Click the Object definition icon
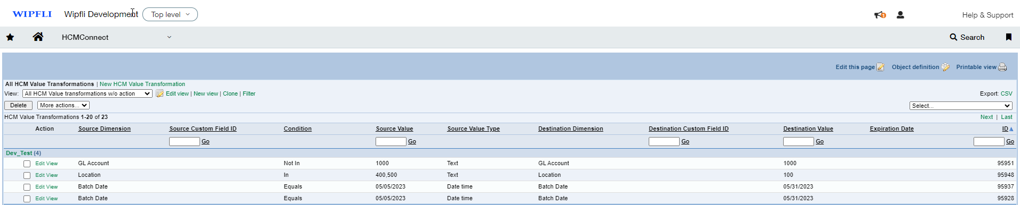Image resolution: width=1020 pixels, height=205 pixels. [945, 67]
